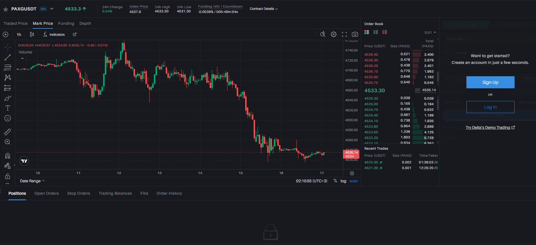The height and width of the screenshot is (245, 536).
Task: Toggle percent scale on chart
Action: pos(335,181)
